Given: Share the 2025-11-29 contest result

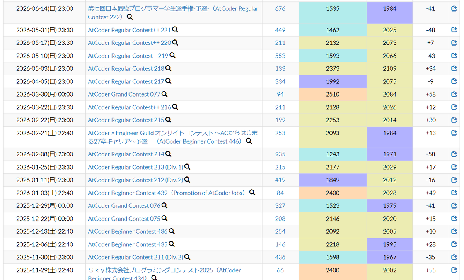Looking at the screenshot, I should pos(454,270).
